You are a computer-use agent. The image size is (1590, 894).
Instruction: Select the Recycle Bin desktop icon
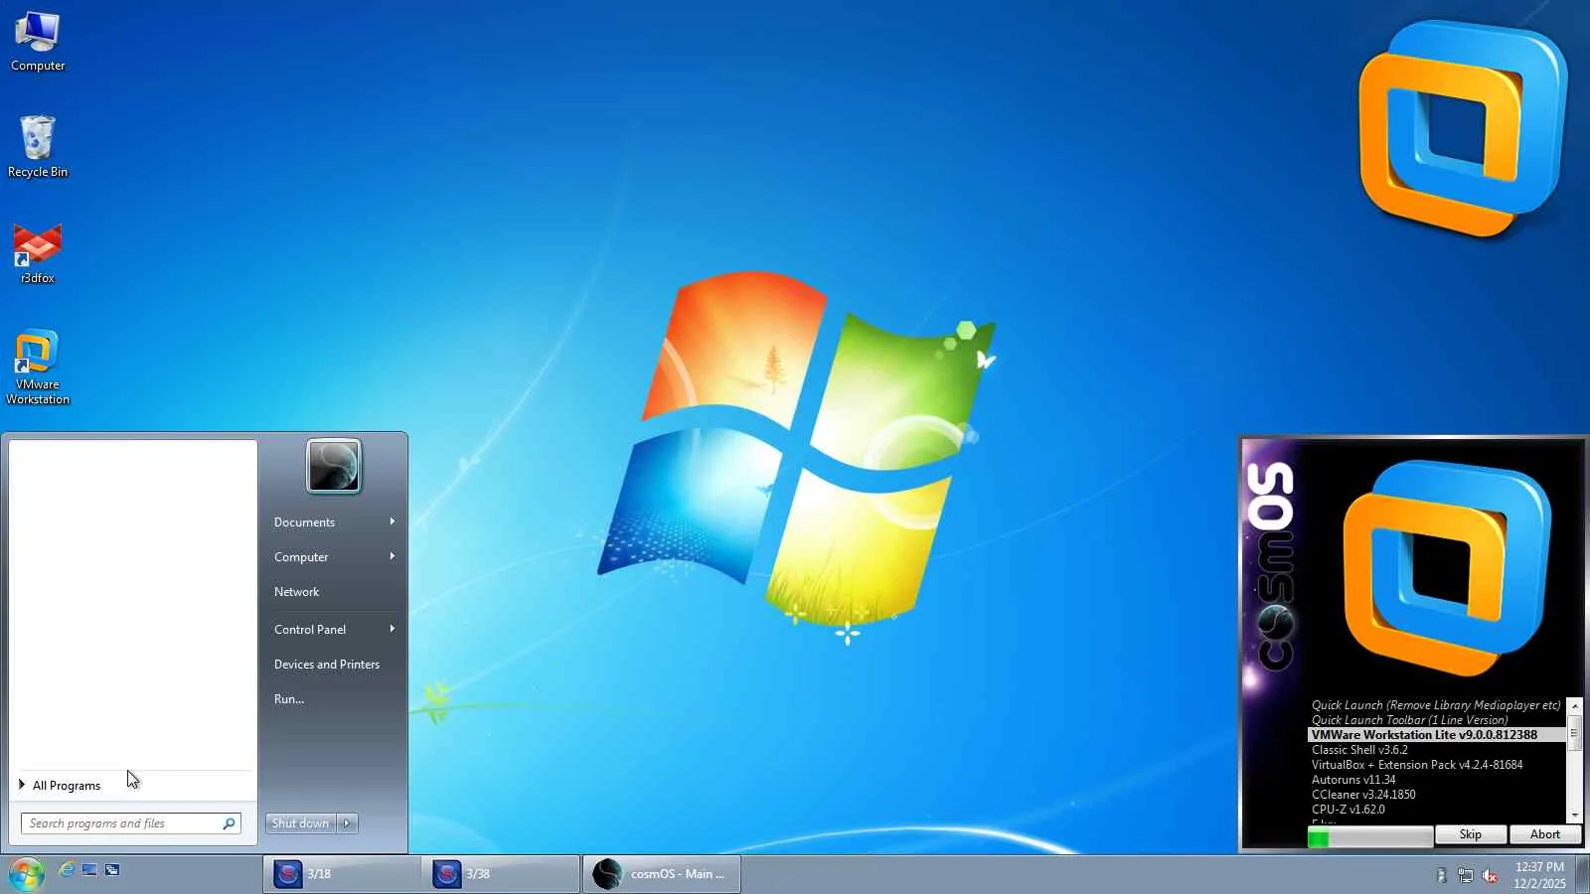(38, 147)
